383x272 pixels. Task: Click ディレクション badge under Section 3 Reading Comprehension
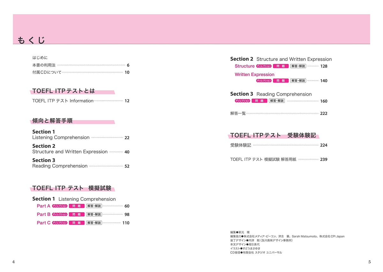243,101
